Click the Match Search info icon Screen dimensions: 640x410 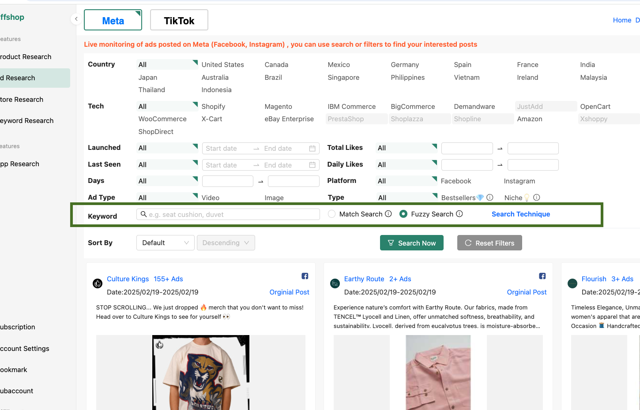[388, 214]
